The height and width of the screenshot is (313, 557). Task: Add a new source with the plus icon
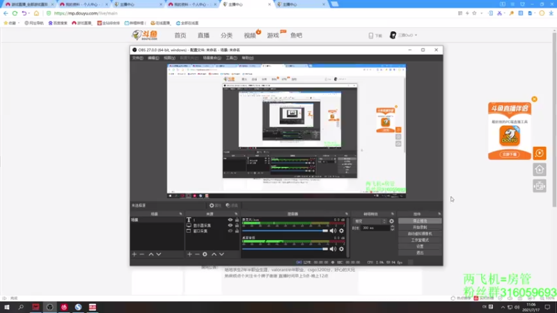pyautogui.click(x=189, y=254)
